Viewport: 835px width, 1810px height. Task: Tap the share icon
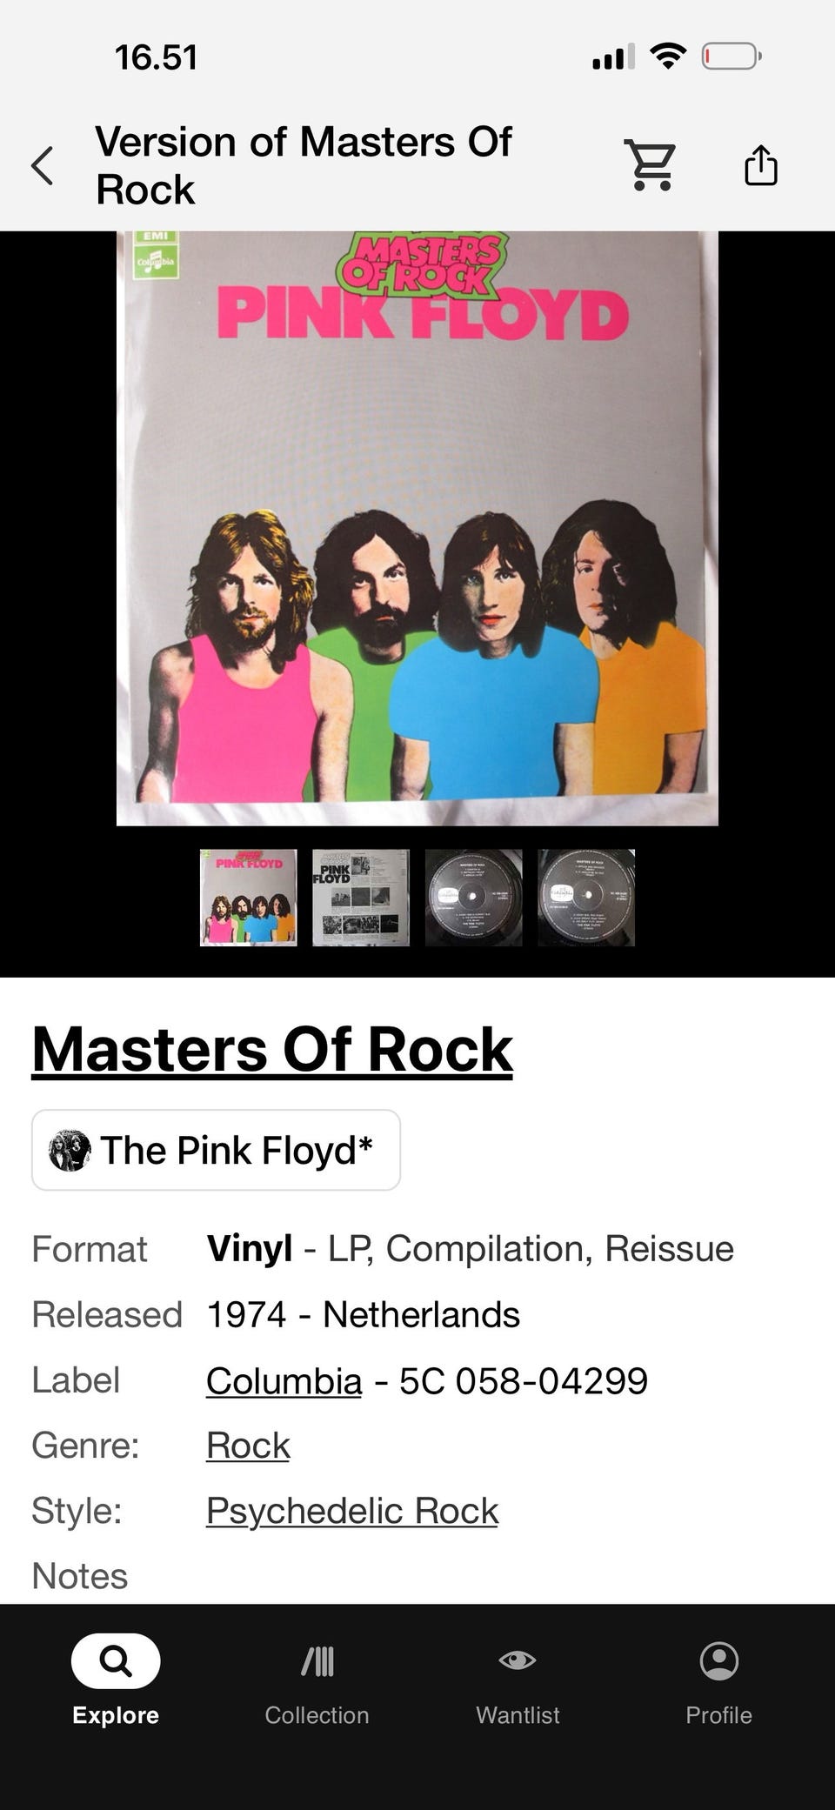pyautogui.click(x=761, y=164)
